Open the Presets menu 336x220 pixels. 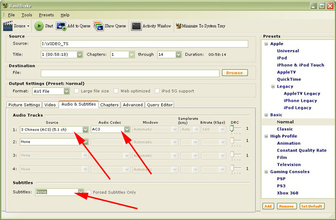click(x=46, y=15)
